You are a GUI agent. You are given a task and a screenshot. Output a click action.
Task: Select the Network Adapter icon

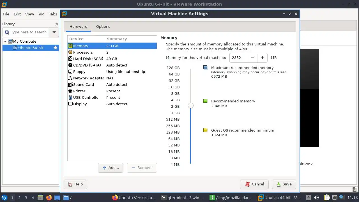click(x=70, y=78)
